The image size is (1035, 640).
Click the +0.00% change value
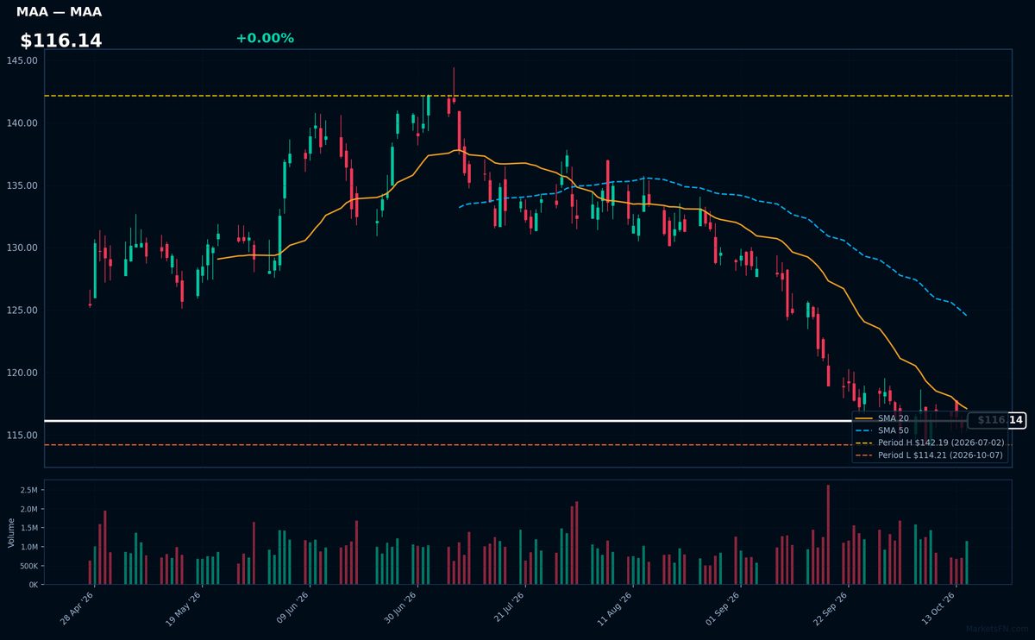(x=265, y=38)
